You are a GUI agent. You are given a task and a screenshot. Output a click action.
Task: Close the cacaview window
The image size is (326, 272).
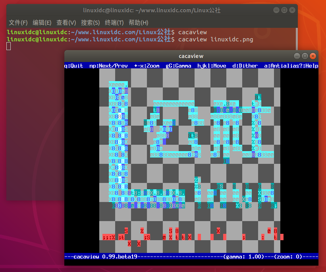coord(312,56)
